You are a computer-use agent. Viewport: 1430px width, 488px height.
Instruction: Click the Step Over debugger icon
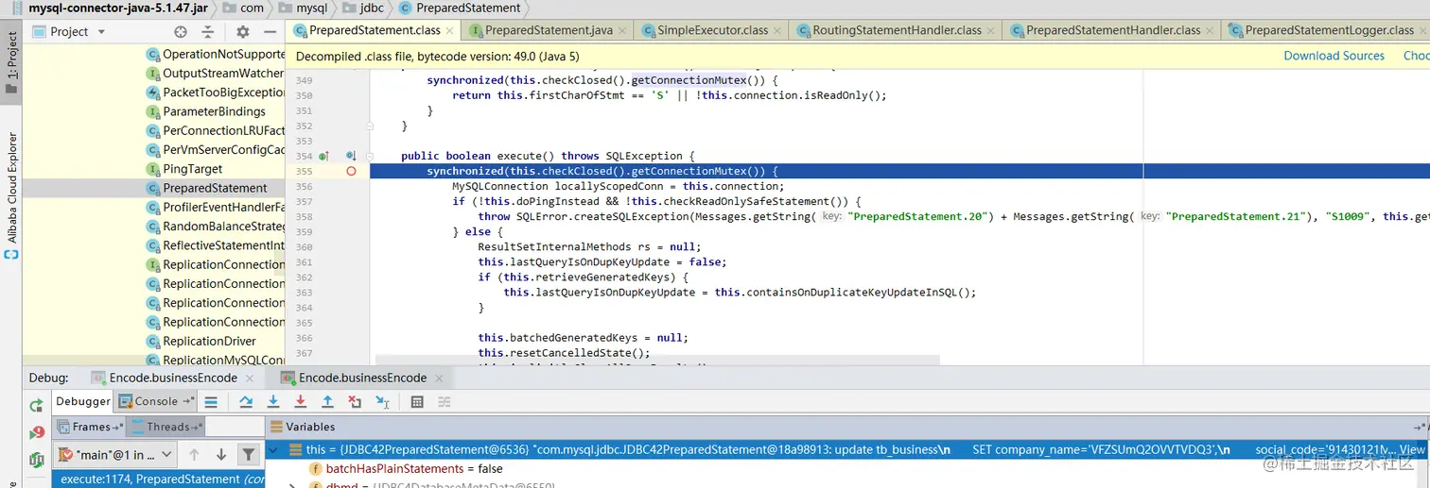[246, 401]
